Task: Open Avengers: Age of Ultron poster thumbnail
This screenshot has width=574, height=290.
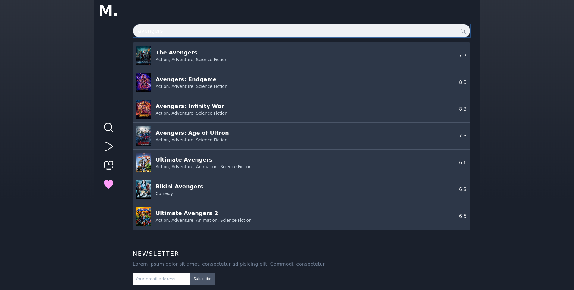Action: point(144,136)
